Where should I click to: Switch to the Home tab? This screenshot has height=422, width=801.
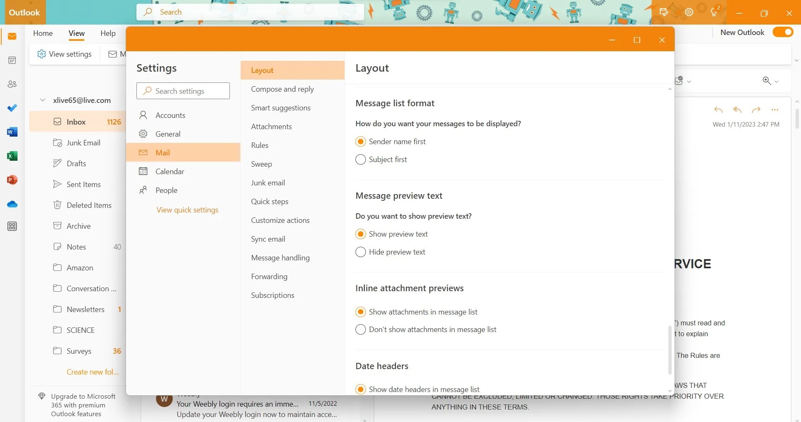click(x=43, y=33)
